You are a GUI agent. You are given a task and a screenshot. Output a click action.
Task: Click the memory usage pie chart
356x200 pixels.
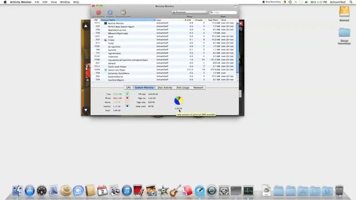click(x=179, y=101)
